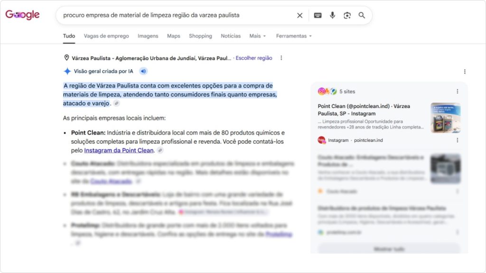486x273 pixels.
Task: Open the Instagram da Point Clean link
Action: pos(119,150)
